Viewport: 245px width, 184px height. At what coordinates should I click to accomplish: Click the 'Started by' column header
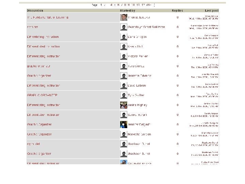point(128,11)
